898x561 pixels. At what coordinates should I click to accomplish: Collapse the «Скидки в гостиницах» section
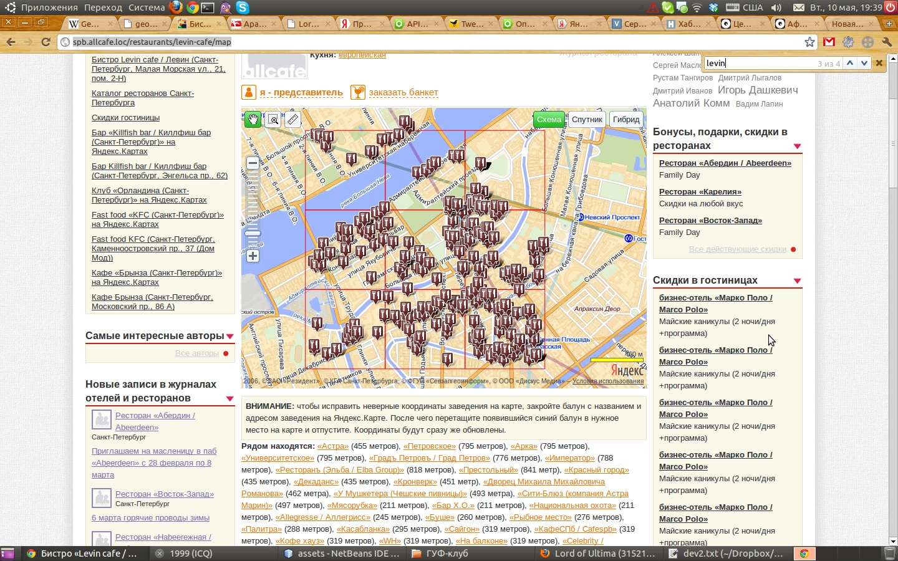(x=797, y=281)
